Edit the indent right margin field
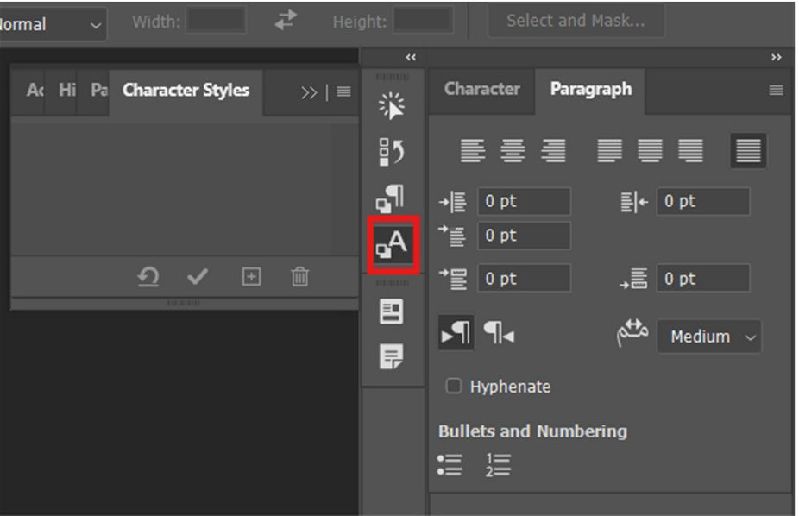The width and height of the screenshot is (799, 516). [x=703, y=201]
